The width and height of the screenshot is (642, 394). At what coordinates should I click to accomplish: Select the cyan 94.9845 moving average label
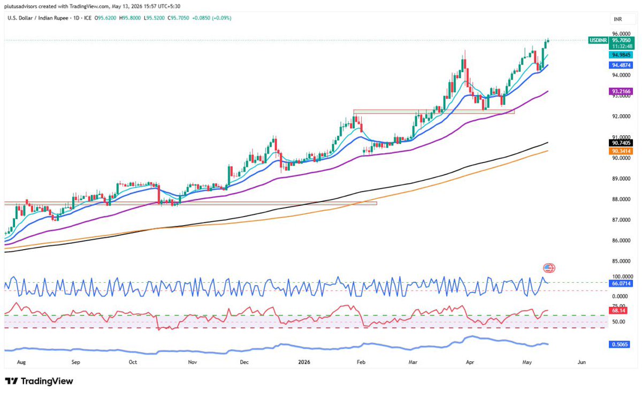click(621, 55)
